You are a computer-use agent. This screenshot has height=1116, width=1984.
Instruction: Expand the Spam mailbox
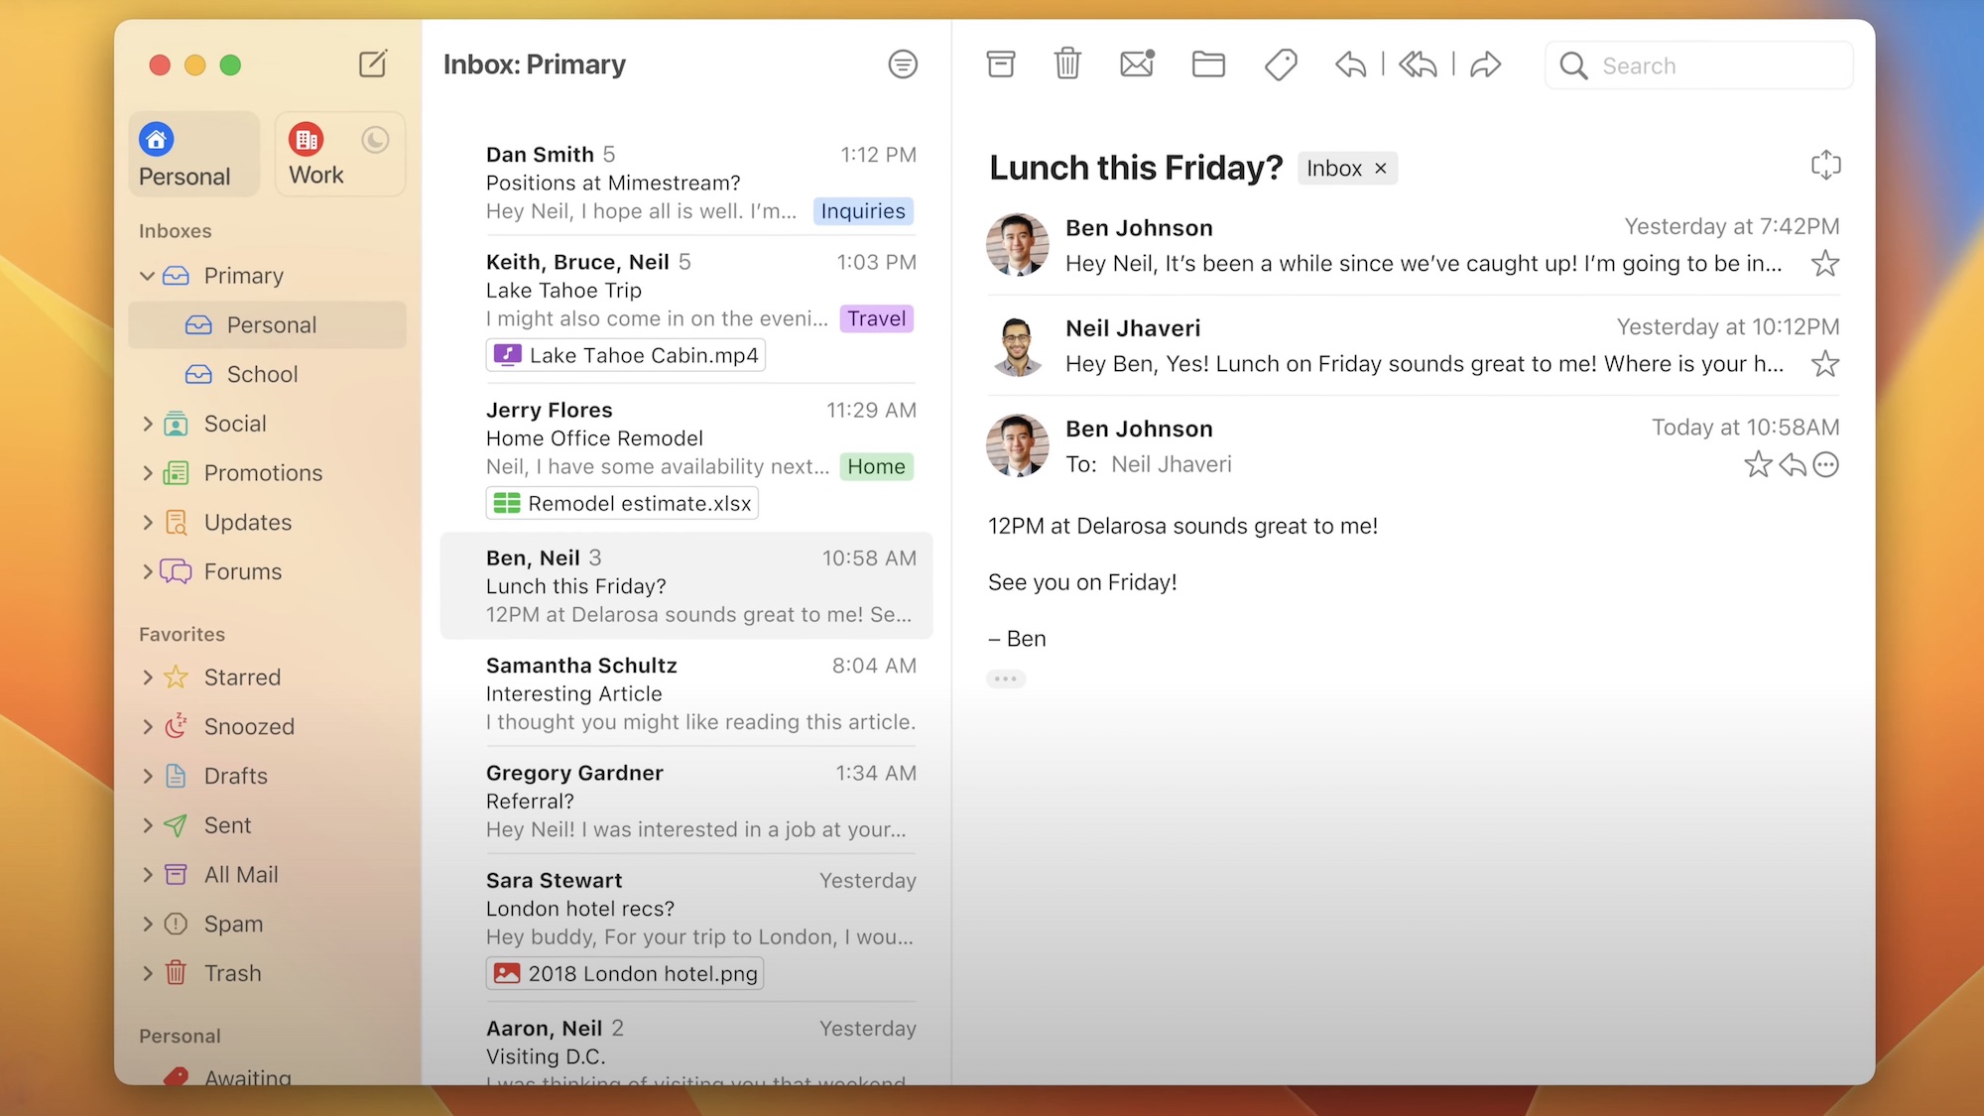148,925
